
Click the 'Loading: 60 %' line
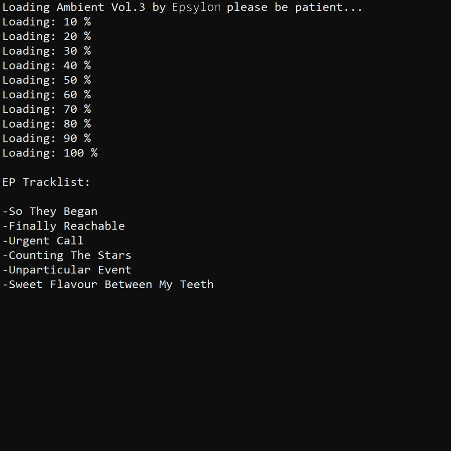click(46, 95)
